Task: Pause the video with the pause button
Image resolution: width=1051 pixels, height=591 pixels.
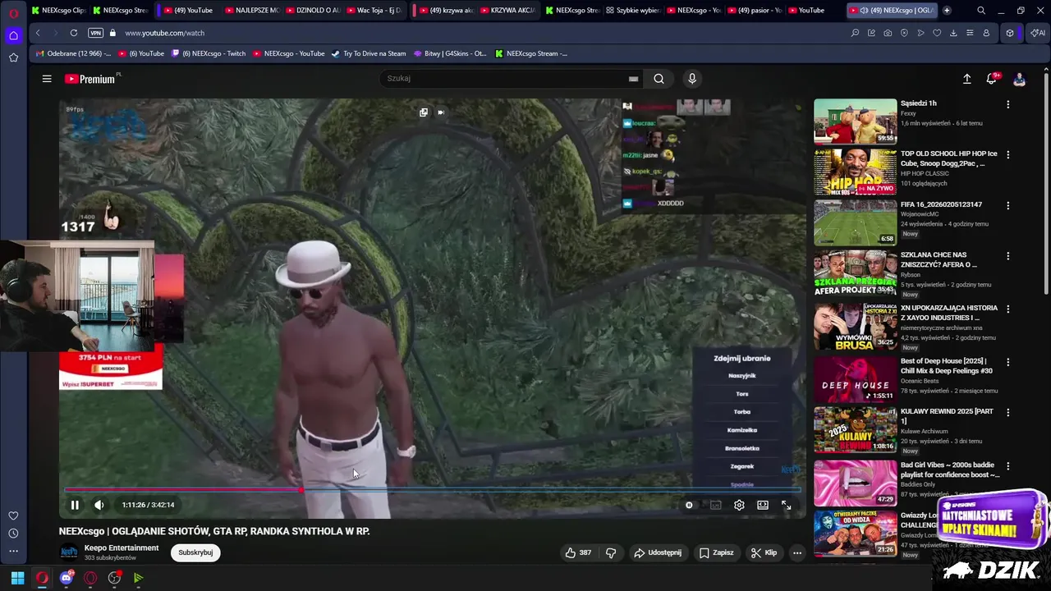Action: pyautogui.click(x=75, y=505)
